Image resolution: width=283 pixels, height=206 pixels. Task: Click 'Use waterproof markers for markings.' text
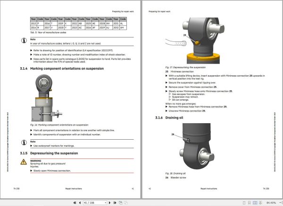54,146
